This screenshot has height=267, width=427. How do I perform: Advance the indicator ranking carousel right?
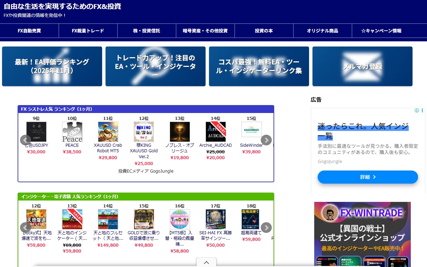(266, 228)
